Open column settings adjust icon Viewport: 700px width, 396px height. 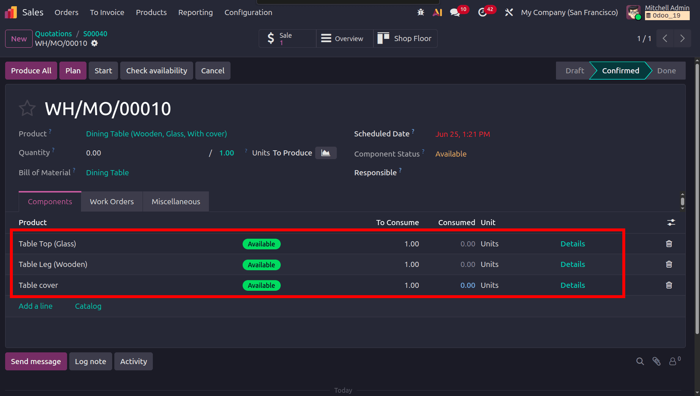[x=671, y=223]
